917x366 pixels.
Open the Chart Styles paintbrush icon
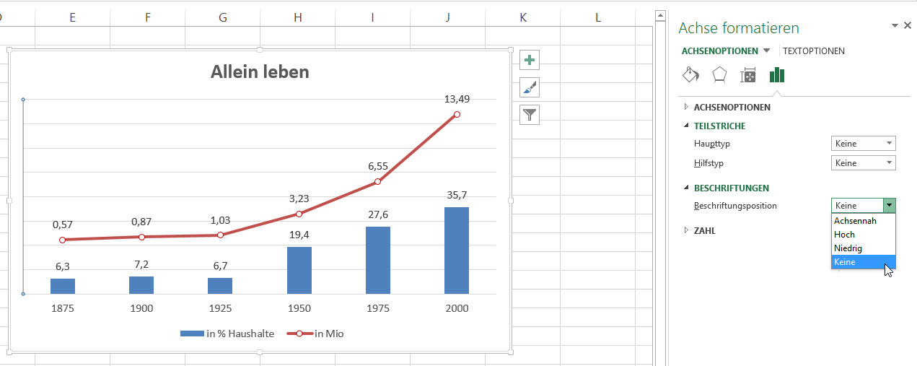point(530,88)
